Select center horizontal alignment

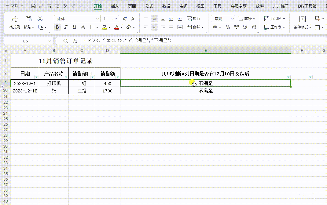154,27
